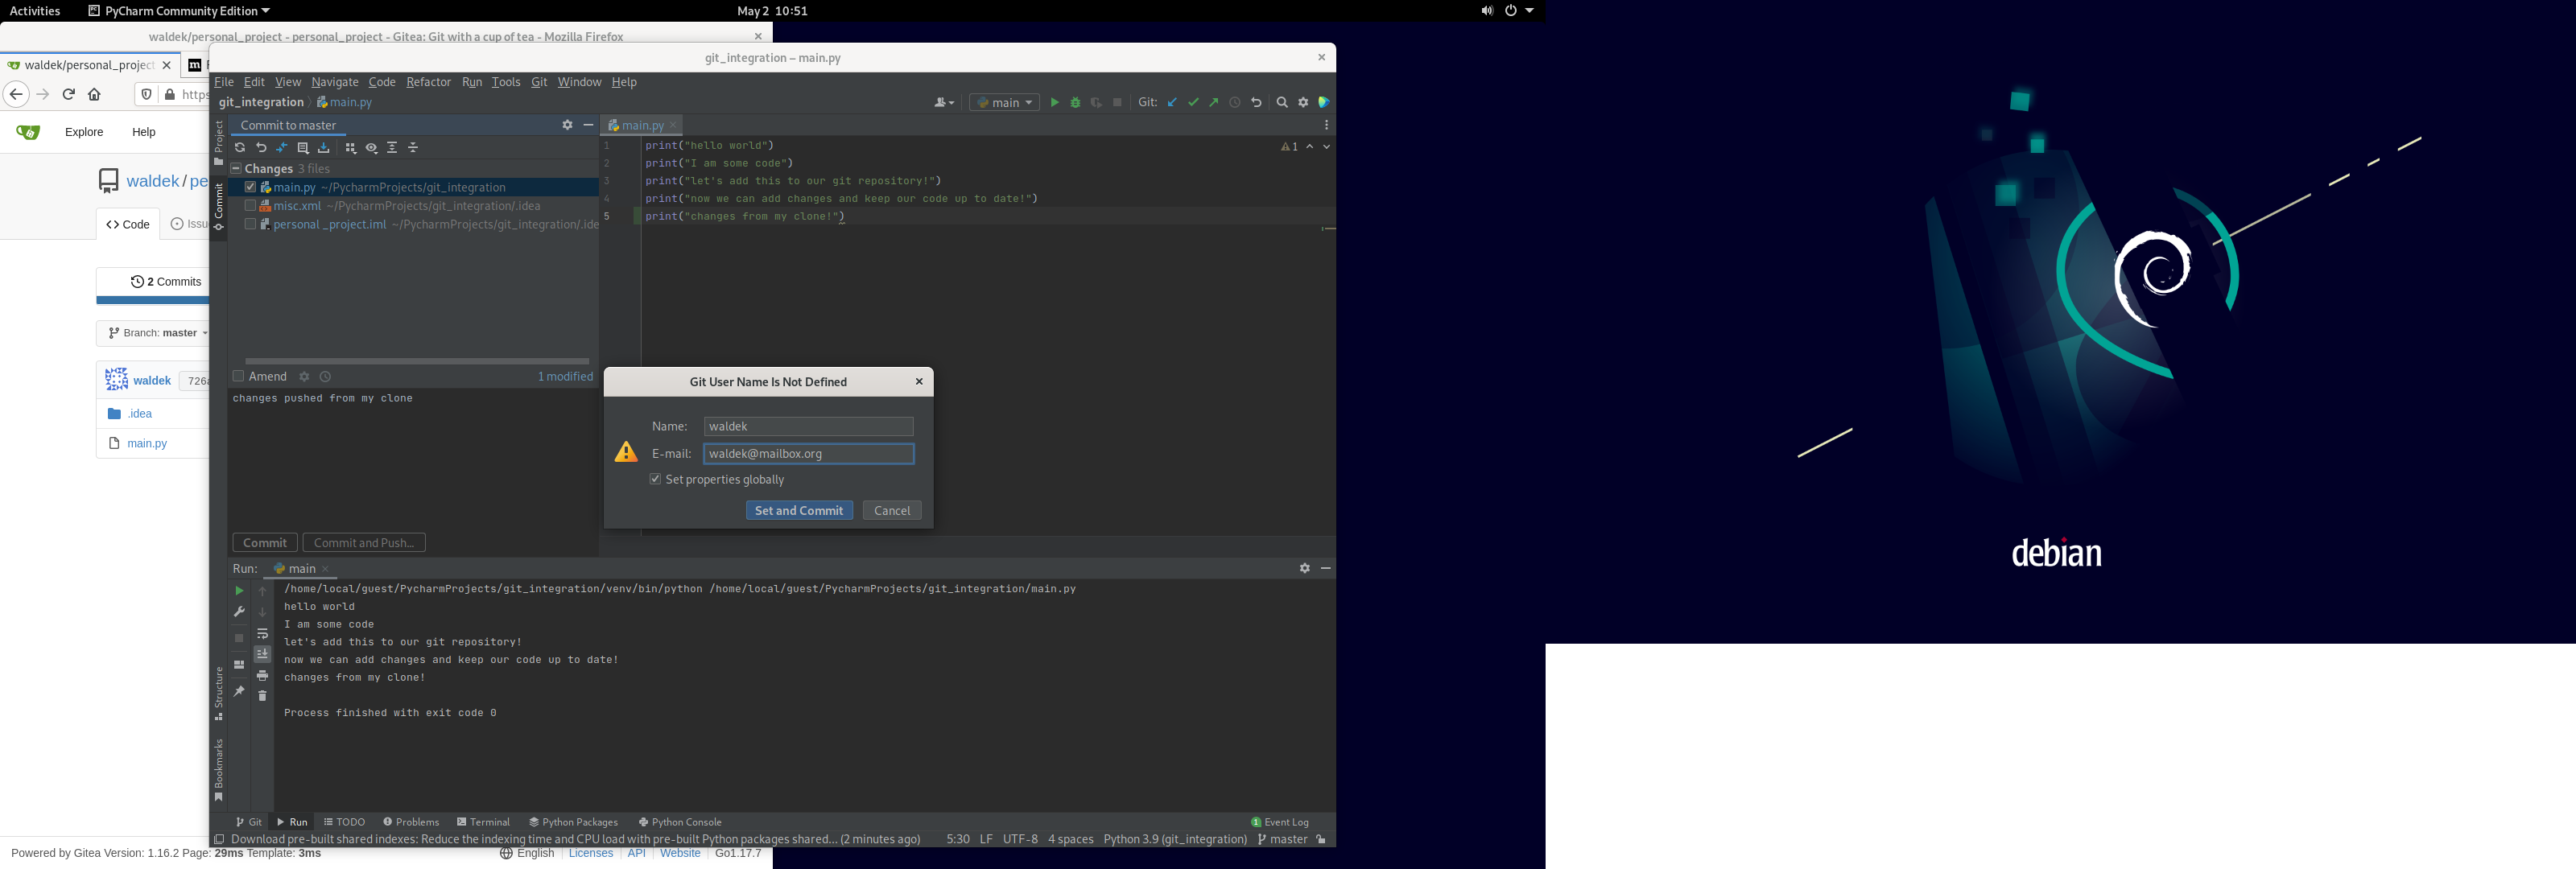This screenshot has width=2576, height=869.
Task: Switch to the Python Console tab
Action: pos(680,822)
